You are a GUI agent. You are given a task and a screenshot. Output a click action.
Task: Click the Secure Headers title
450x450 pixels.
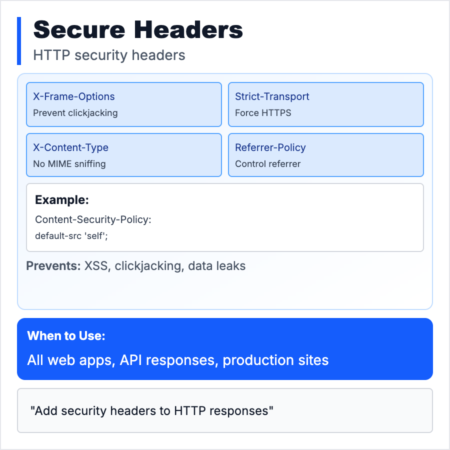point(138,30)
